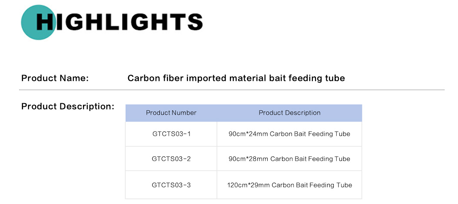The image size is (458, 204).
Task: Click "Carbon Bait Feeding Tube" in GTCTS03-3 row
Action: pyautogui.click(x=312, y=185)
